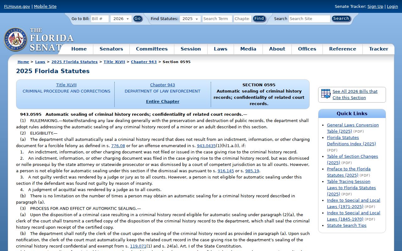This screenshot has width=402, height=251.
Task: Click the Title XLVII breadcrumb link
Action: (114, 62)
